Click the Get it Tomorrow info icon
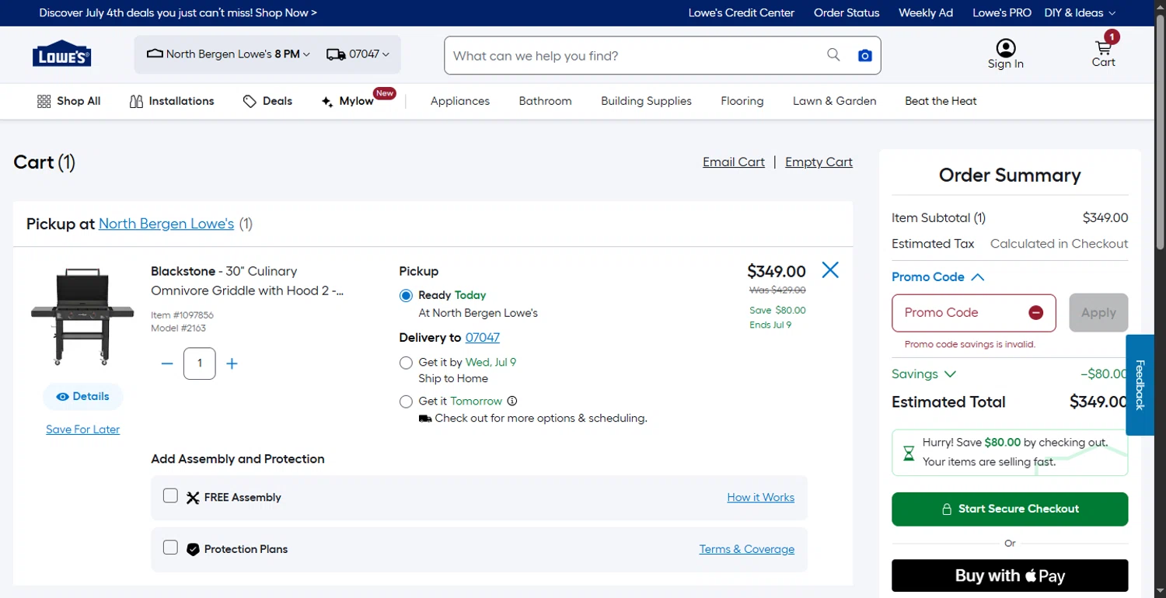The height and width of the screenshot is (598, 1166). (512, 401)
